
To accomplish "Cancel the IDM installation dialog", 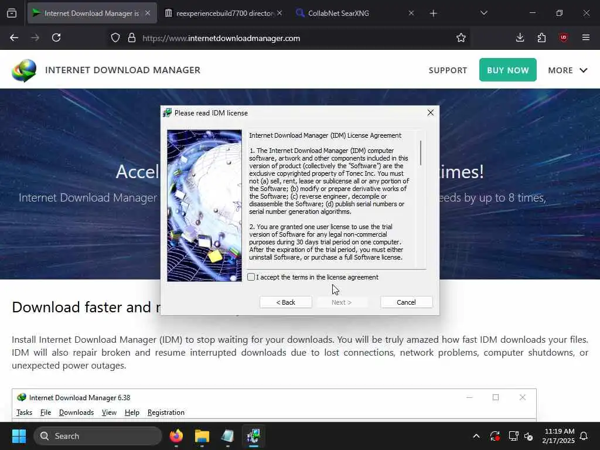I will (x=407, y=302).
